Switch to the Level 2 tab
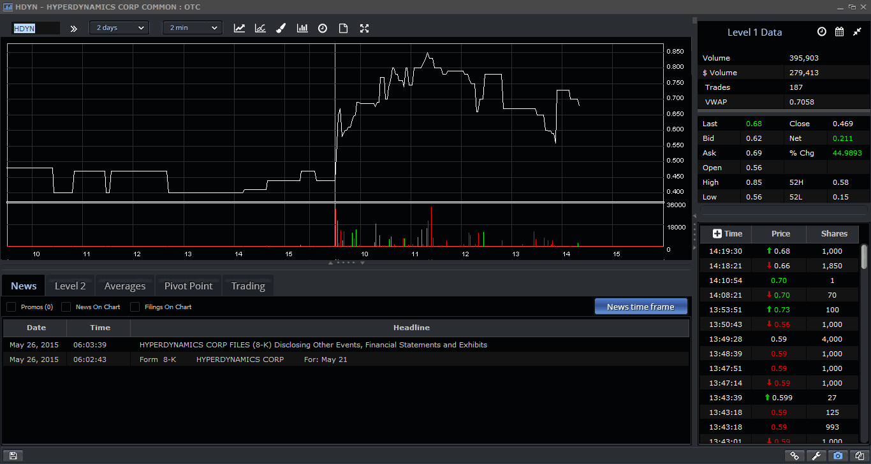This screenshot has height=464, width=871. click(70, 286)
